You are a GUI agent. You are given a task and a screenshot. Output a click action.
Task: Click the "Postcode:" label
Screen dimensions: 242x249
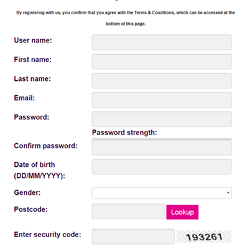click(30, 209)
